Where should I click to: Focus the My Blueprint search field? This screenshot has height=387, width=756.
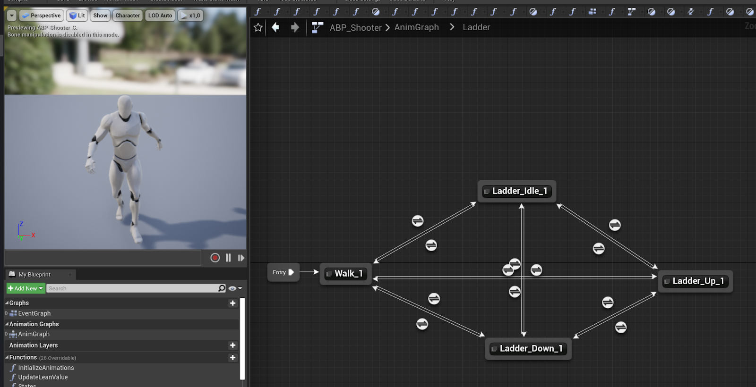click(x=132, y=288)
